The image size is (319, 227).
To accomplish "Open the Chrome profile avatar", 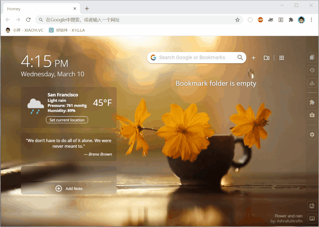I will [x=301, y=20].
